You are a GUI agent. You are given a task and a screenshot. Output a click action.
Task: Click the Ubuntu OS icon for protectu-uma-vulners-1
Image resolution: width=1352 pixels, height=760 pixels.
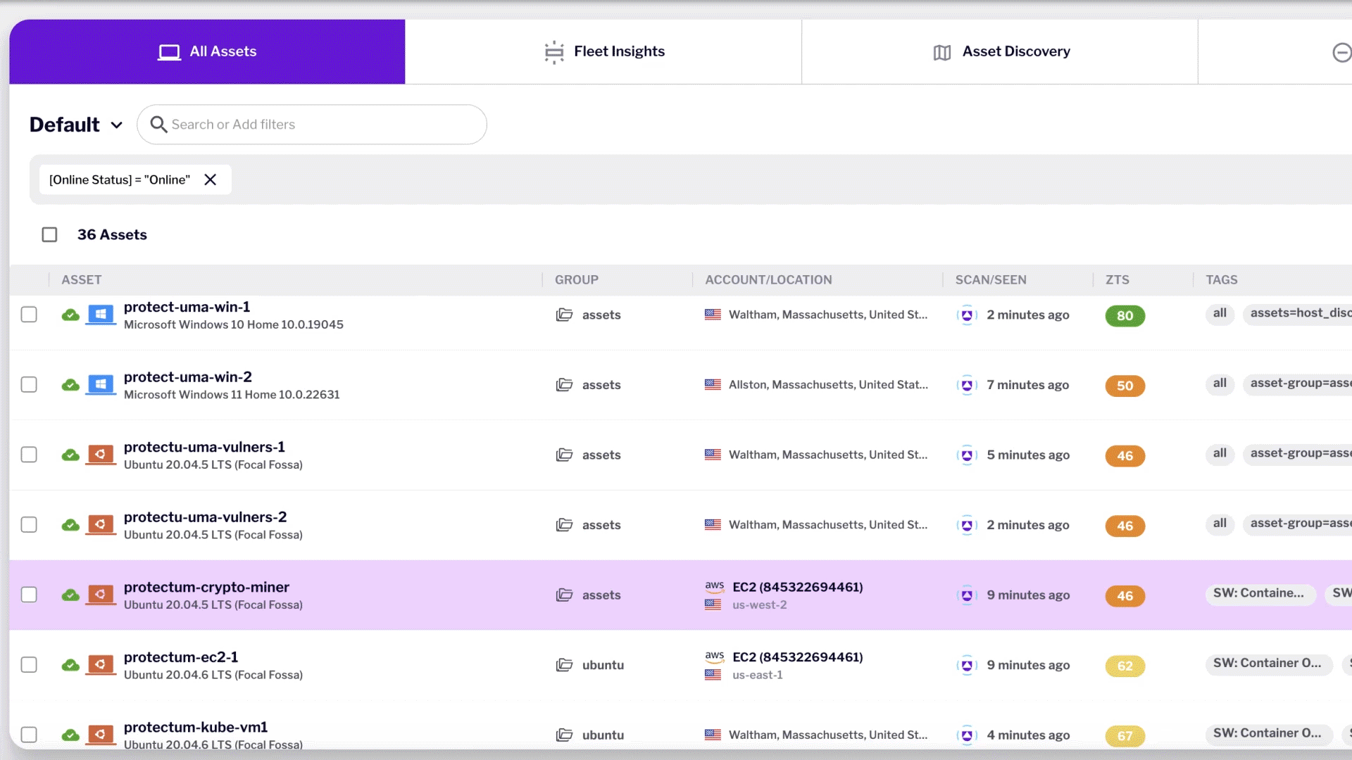pyautogui.click(x=100, y=455)
